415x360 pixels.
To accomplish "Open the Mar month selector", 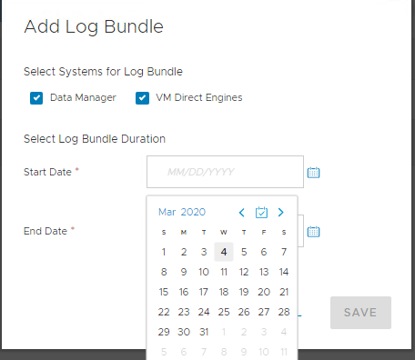I will (167, 212).
